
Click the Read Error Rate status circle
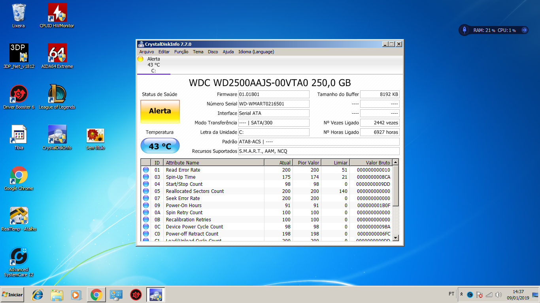(146, 170)
